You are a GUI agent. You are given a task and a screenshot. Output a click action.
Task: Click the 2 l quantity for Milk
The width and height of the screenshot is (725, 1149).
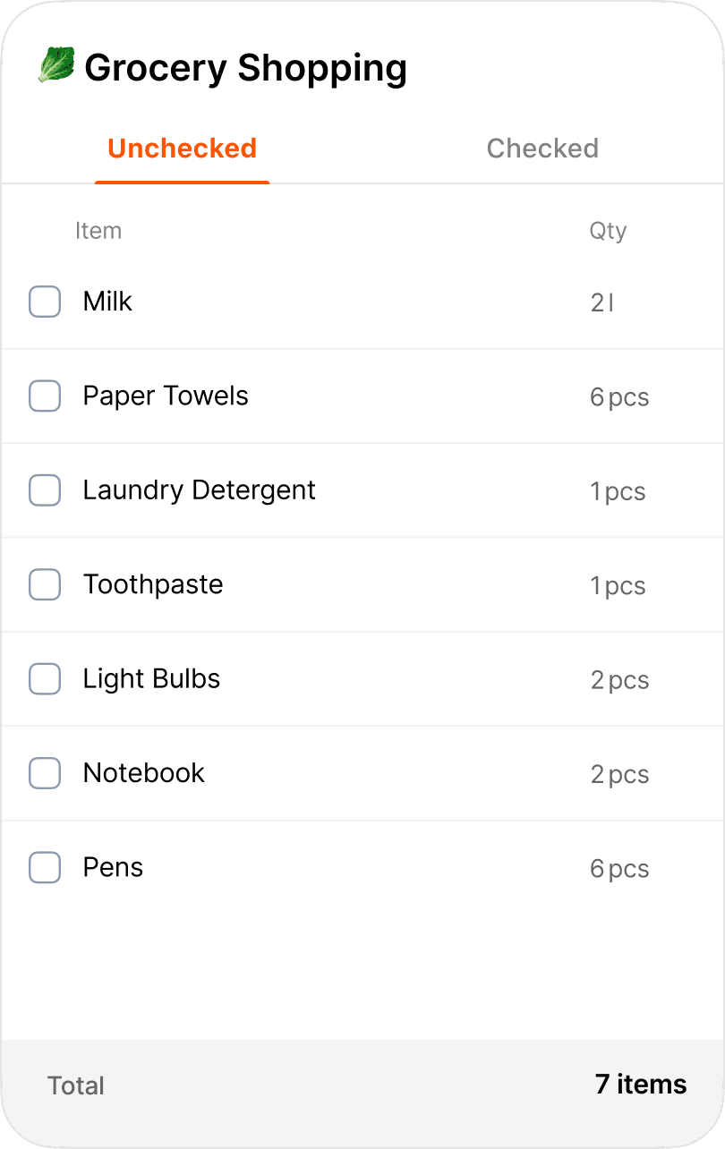tap(602, 303)
